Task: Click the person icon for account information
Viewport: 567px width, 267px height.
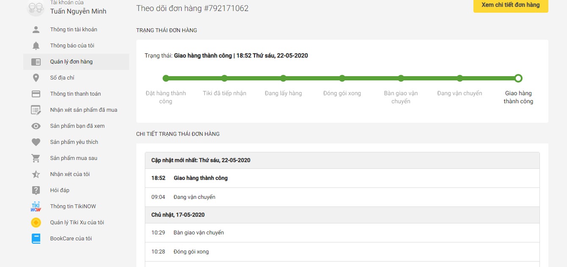Action: [x=36, y=30]
